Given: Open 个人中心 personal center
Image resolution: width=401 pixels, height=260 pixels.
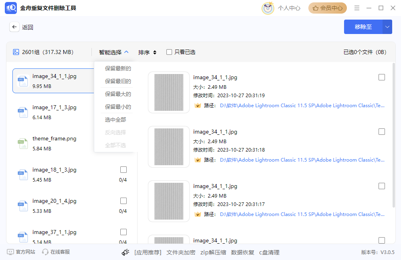Looking at the screenshot, I should (289, 8).
